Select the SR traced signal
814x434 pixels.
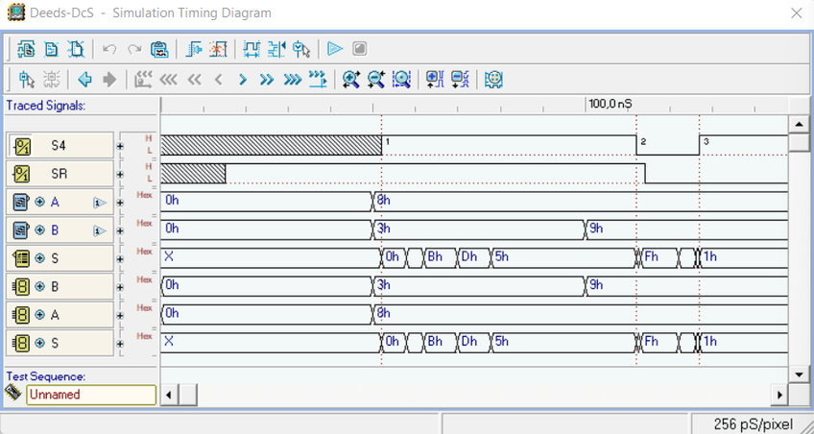coord(60,174)
